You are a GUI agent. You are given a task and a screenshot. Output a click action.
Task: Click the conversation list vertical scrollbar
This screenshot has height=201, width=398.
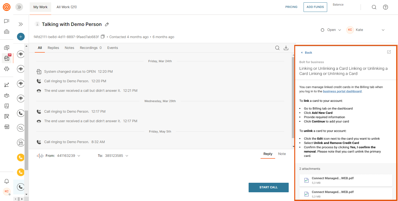[26, 140]
